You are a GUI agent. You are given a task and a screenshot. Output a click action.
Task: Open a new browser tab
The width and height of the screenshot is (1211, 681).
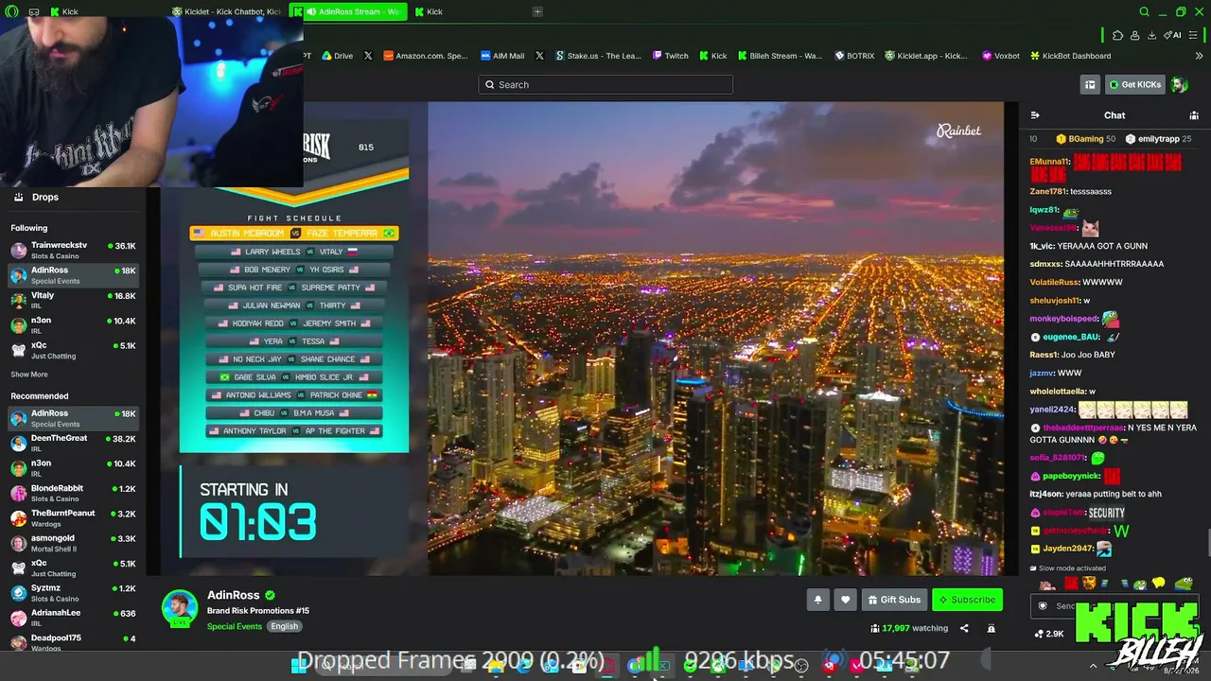pos(537,11)
